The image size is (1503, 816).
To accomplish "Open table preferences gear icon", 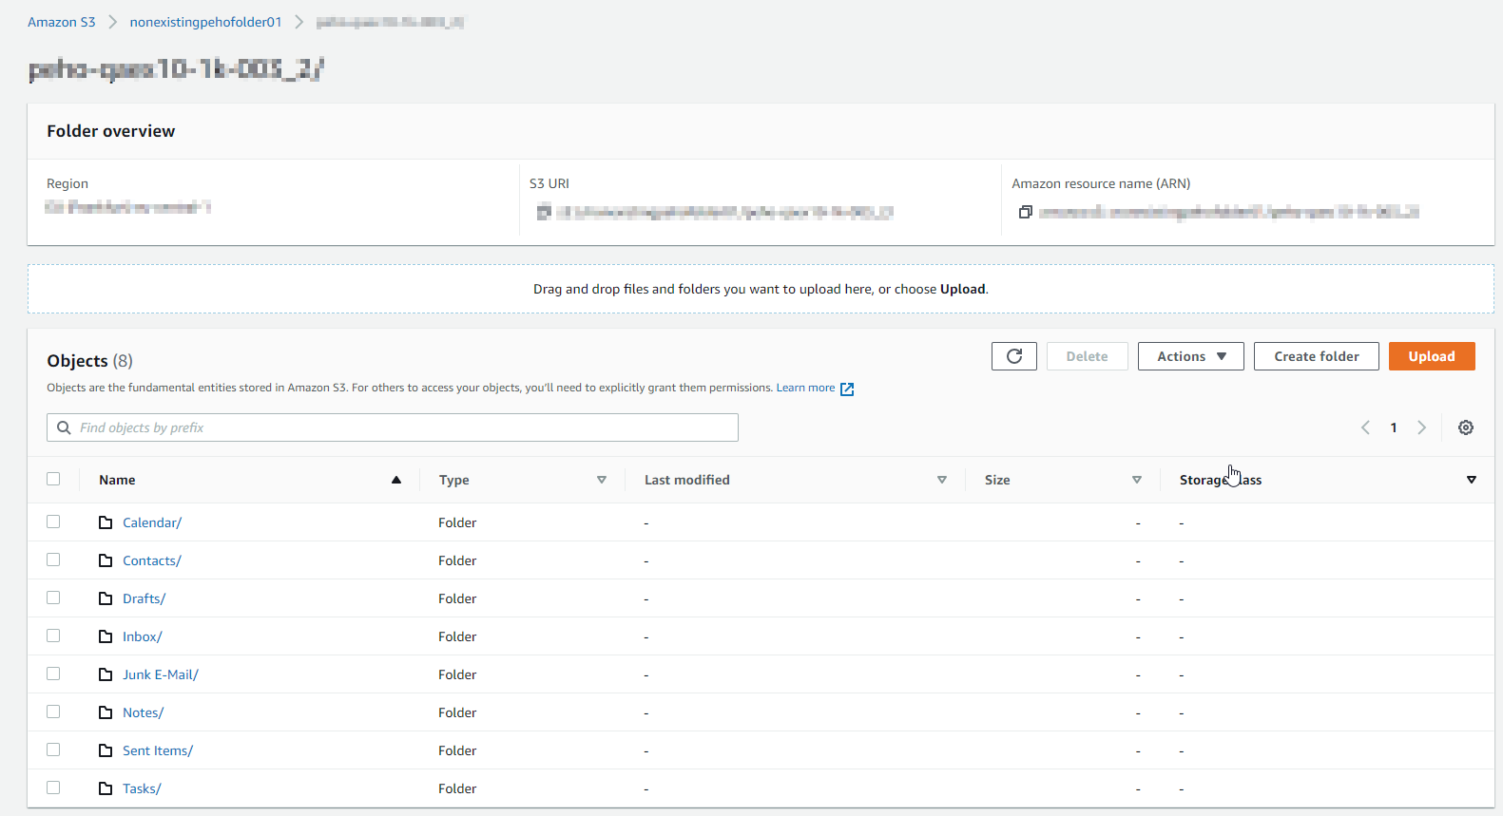I will point(1465,427).
